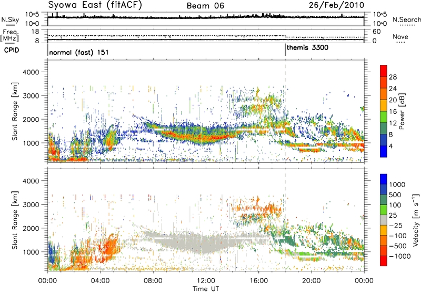Click the 2000 km tick in the power panel

tap(31, 119)
